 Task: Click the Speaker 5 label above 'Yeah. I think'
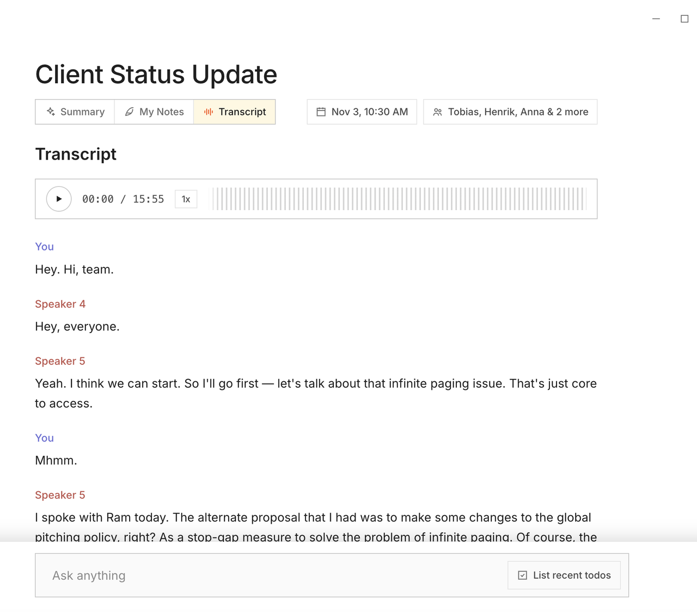(60, 361)
